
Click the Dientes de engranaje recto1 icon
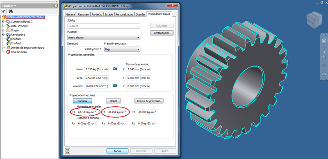(x=8, y=48)
